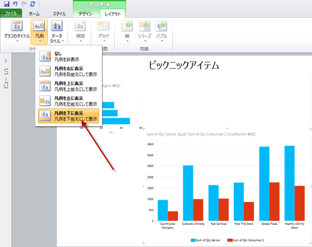Viewport: 312px width, 247px height.
Task: Click the Save icon in quick access toolbar
Action: [6, 4]
